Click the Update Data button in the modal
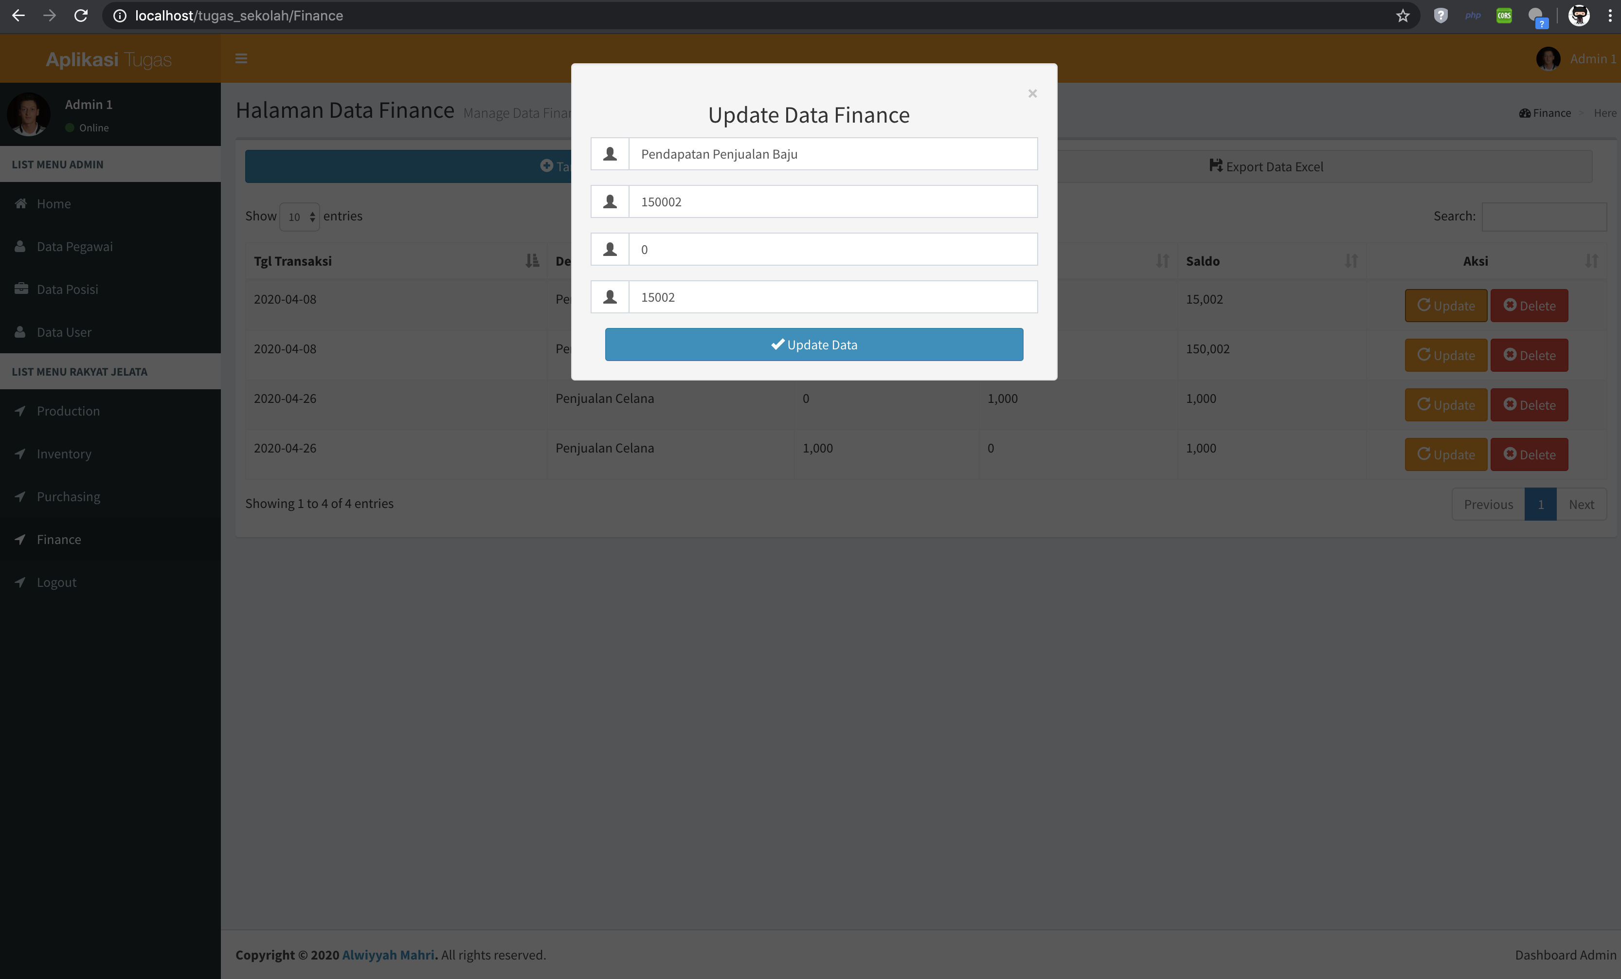Viewport: 1621px width, 979px height. 814,344
